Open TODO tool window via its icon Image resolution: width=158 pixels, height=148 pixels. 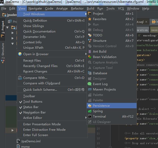point(90,35)
